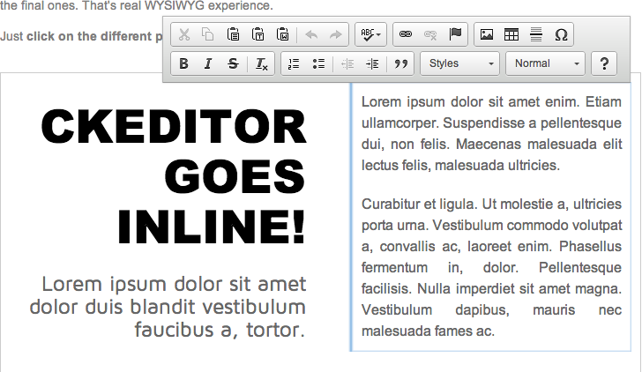Image resolution: width=642 pixels, height=372 pixels.
Task: Insert an image
Action: pyautogui.click(x=487, y=34)
